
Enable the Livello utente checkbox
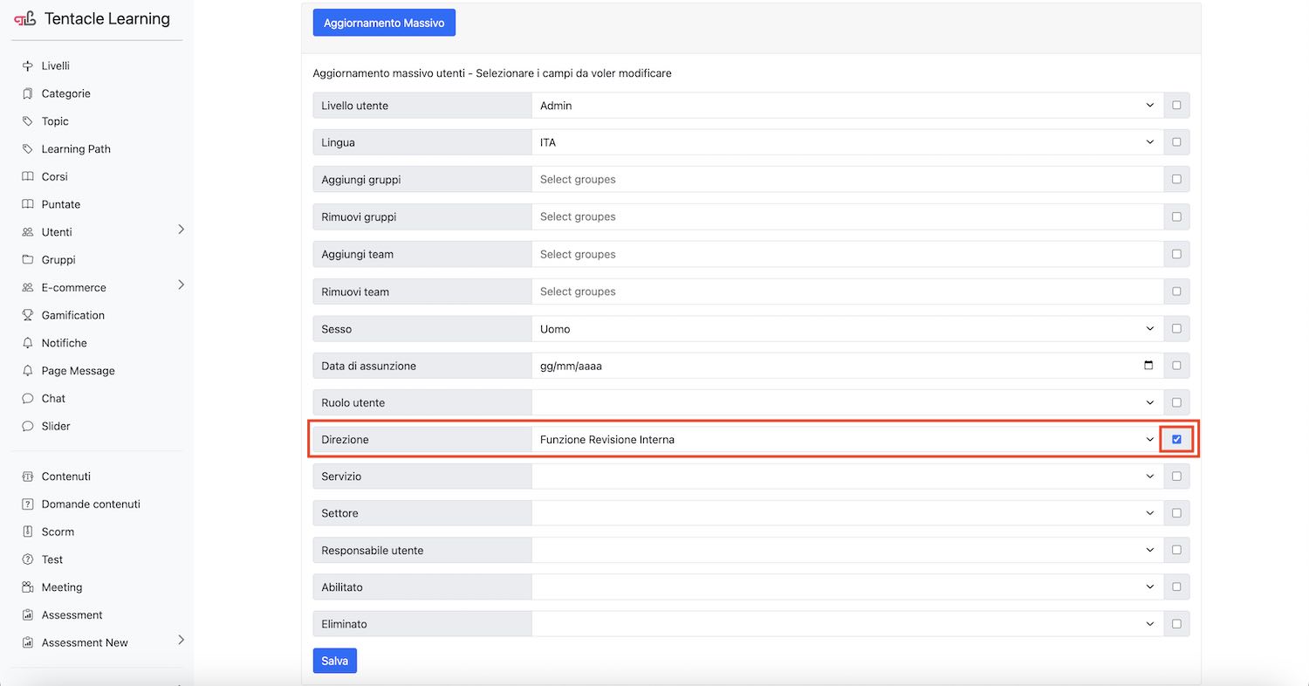1176,106
